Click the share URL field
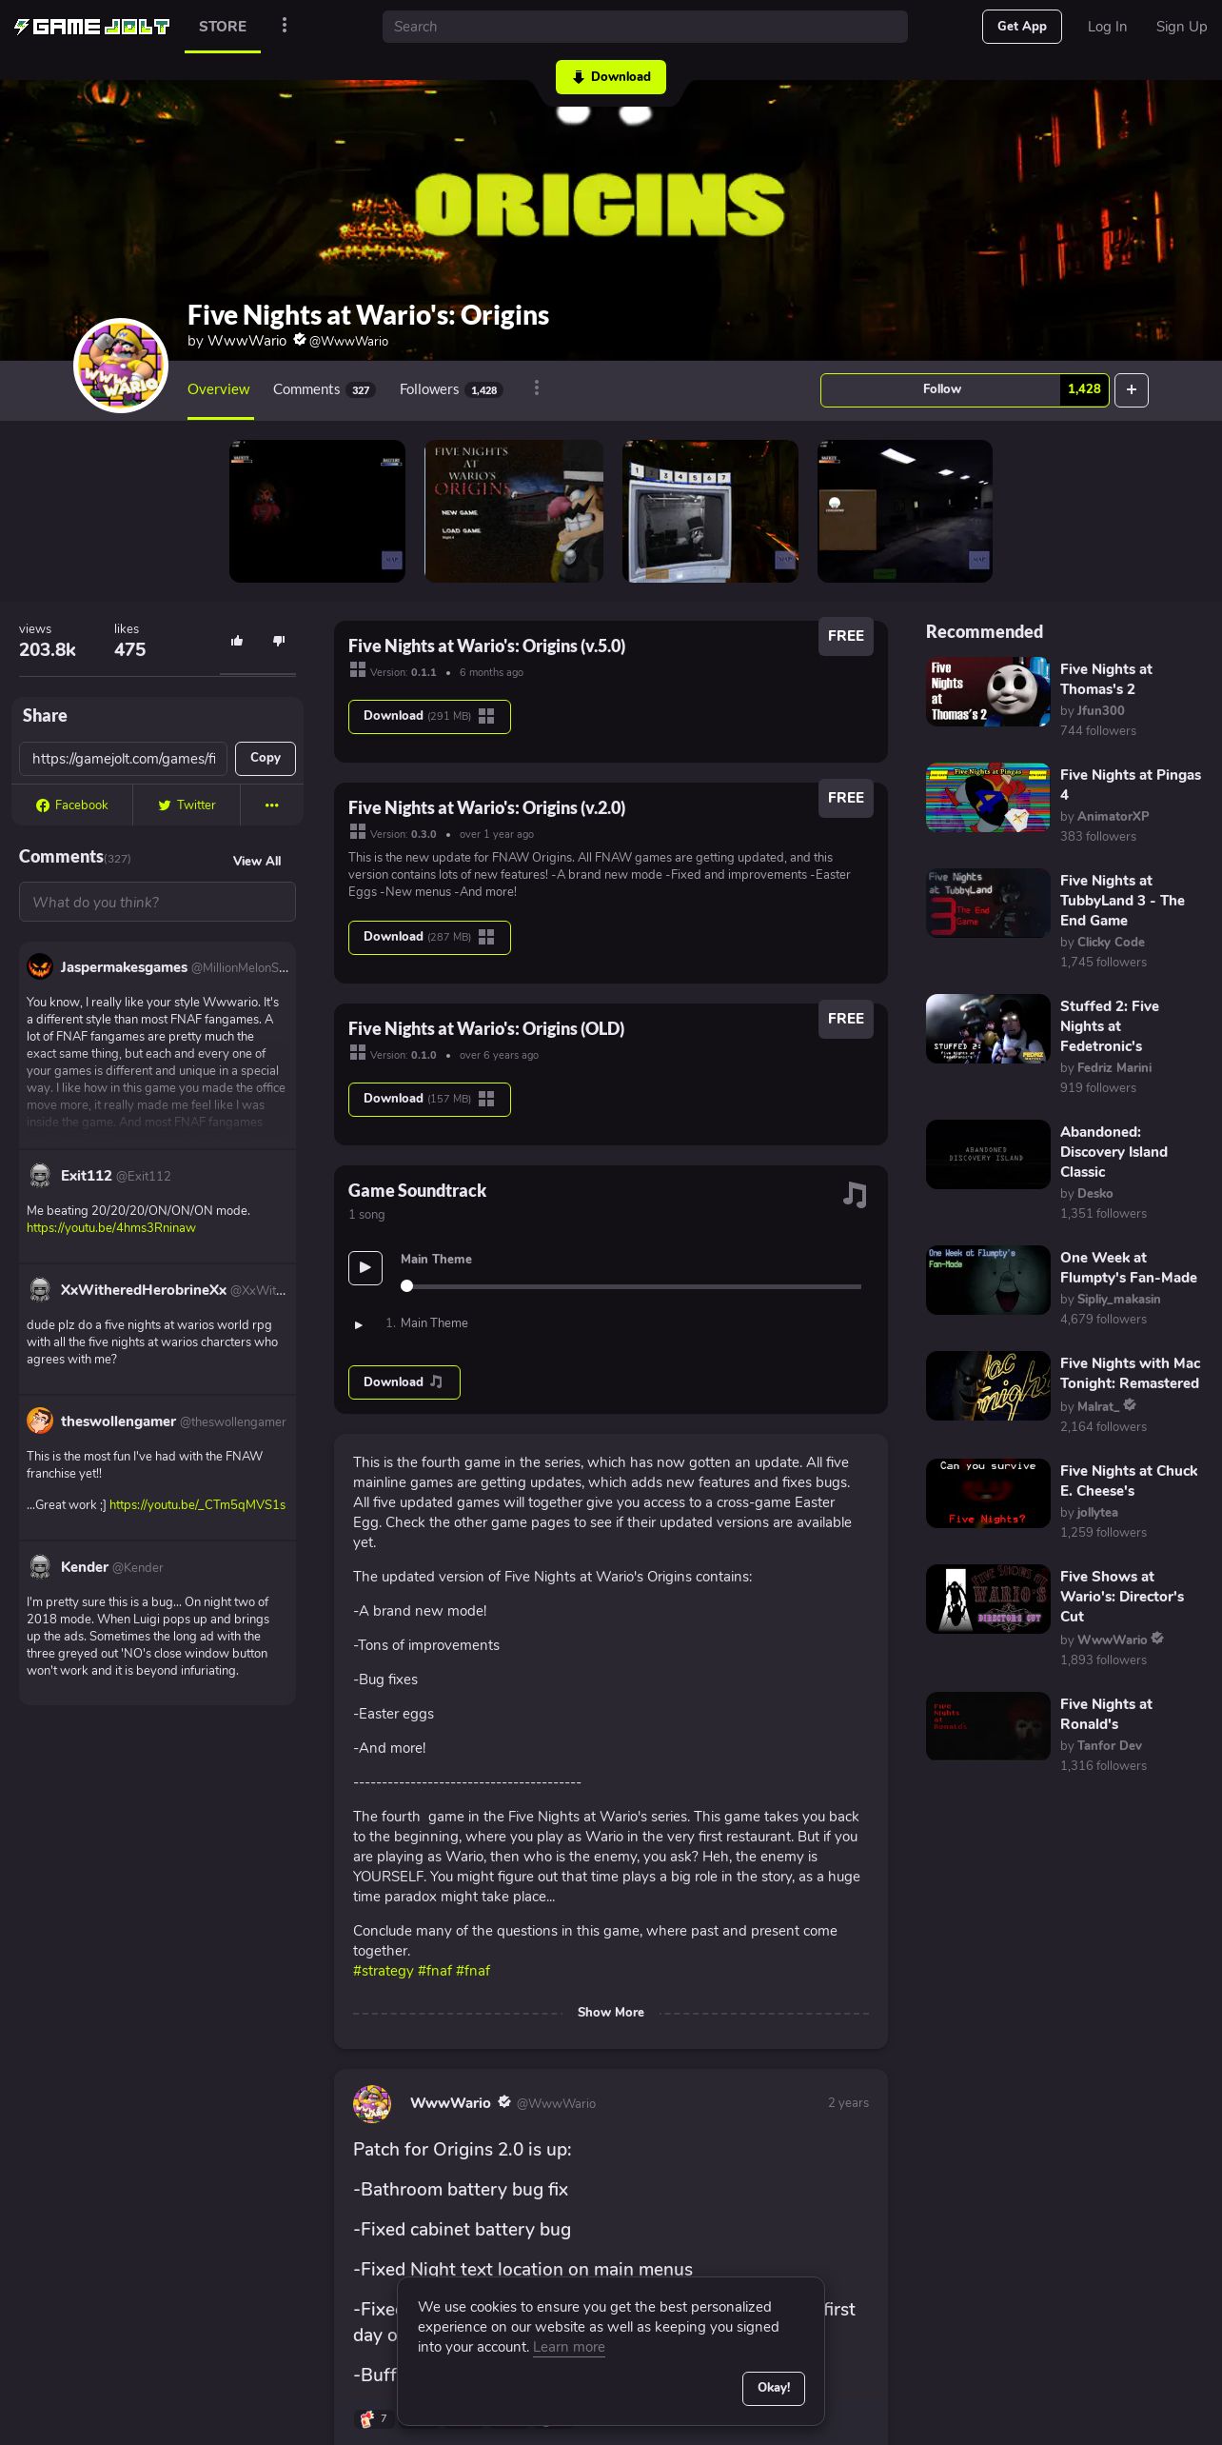This screenshot has height=2445, width=1222. (124, 759)
